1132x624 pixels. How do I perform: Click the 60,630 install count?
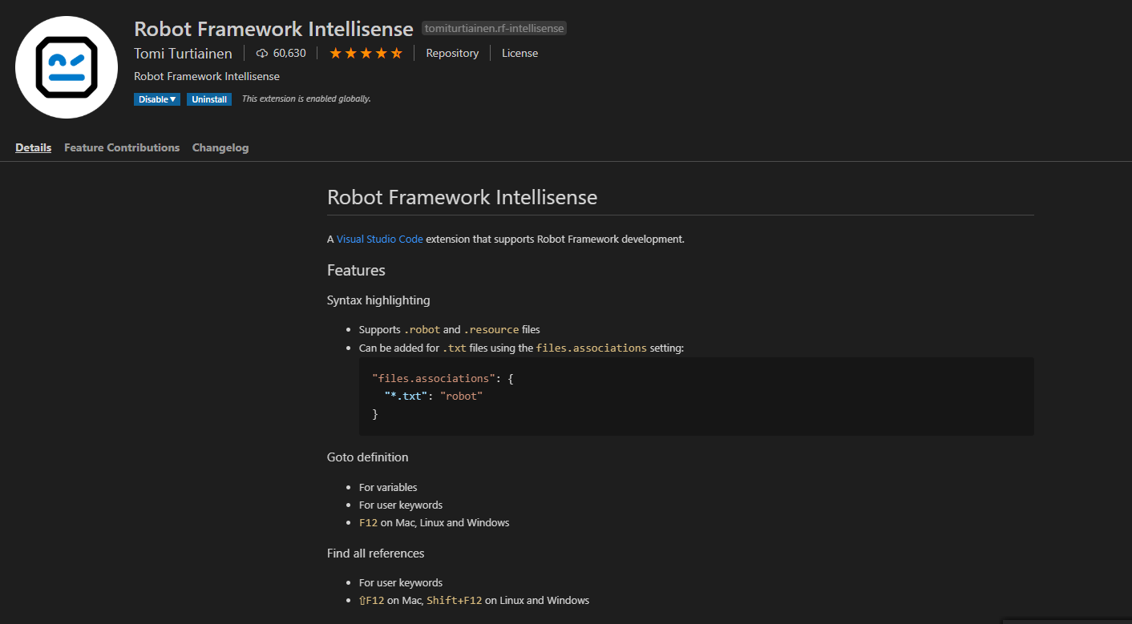[x=288, y=53]
